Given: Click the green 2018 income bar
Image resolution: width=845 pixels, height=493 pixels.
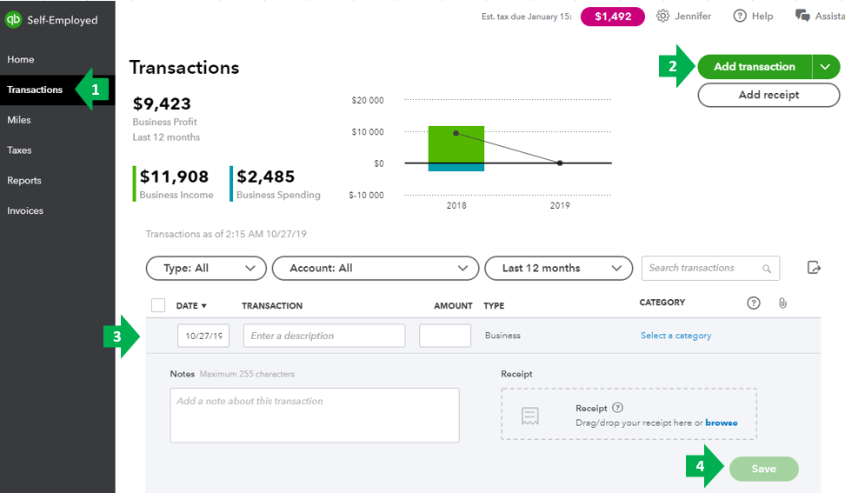Looking at the screenshot, I should [x=456, y=144].
